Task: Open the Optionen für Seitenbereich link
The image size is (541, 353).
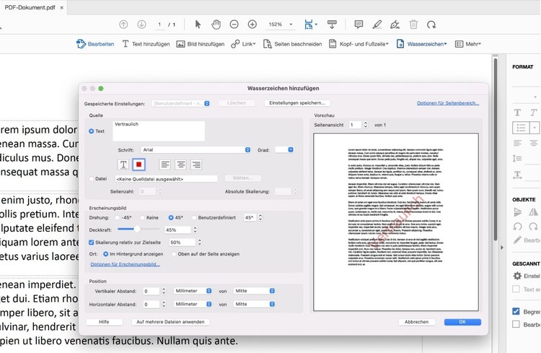Action: [447, 103]
